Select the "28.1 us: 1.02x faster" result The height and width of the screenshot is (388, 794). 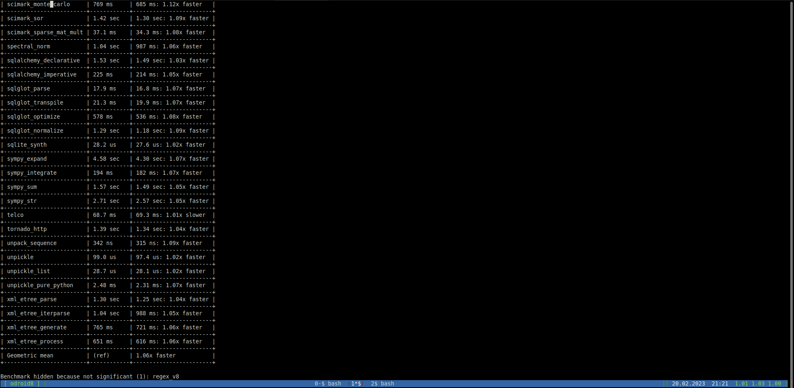click(171, 271)
